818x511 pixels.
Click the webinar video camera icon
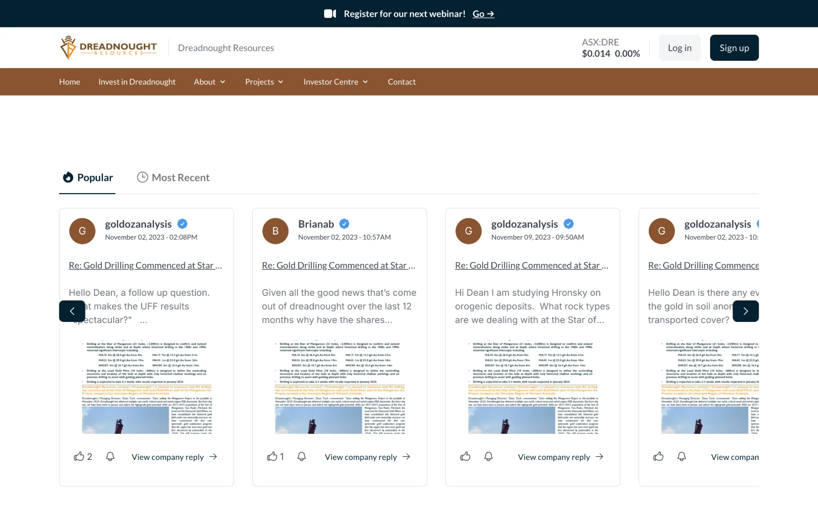[x=330, y=14]
